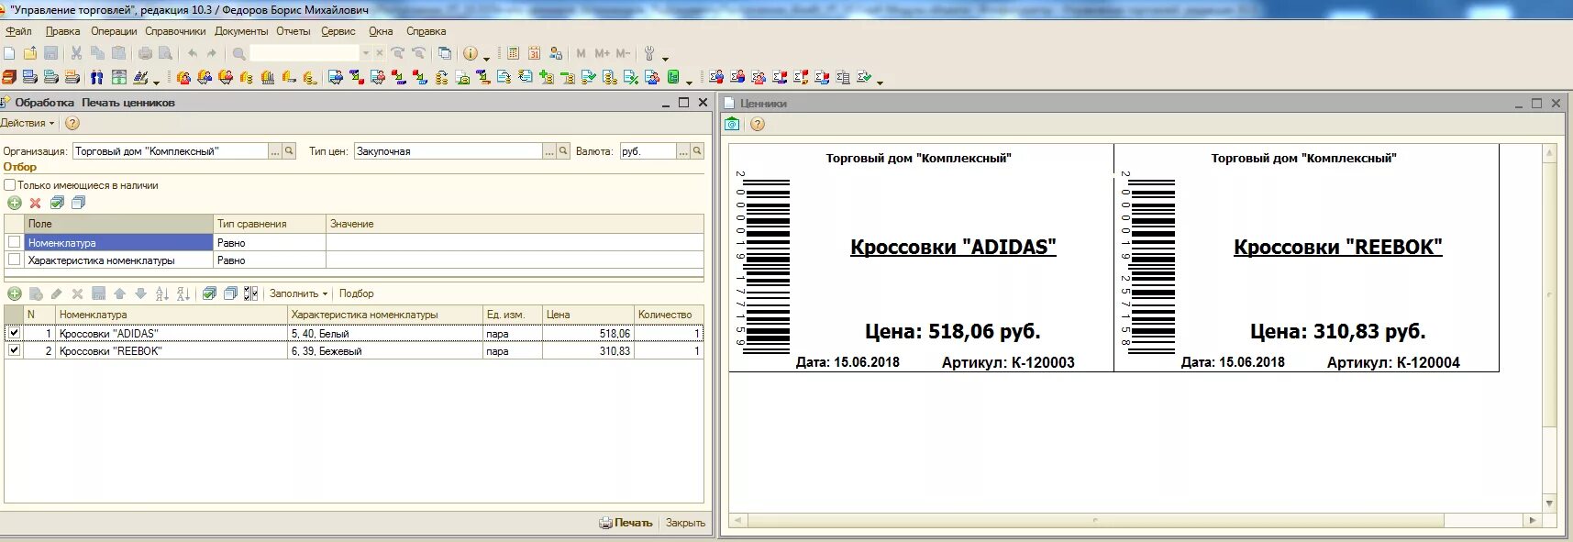The image size is (1573, 542).
Task: Open the Документы menu
Action: click(x=241, y=31)
